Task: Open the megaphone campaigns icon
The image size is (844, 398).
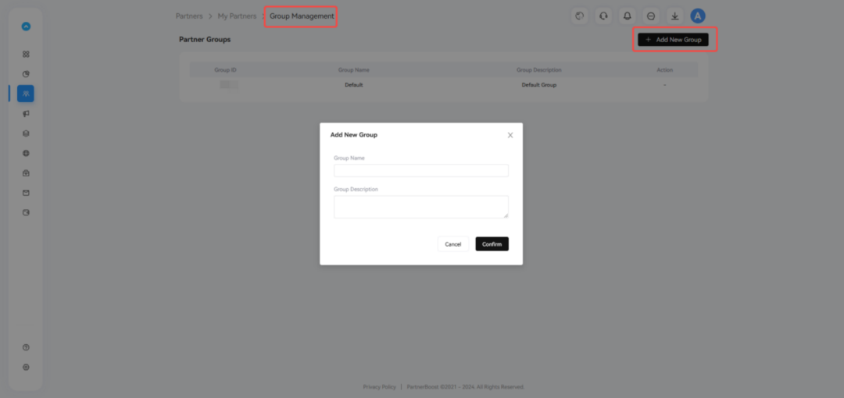Action: [26, 113]
